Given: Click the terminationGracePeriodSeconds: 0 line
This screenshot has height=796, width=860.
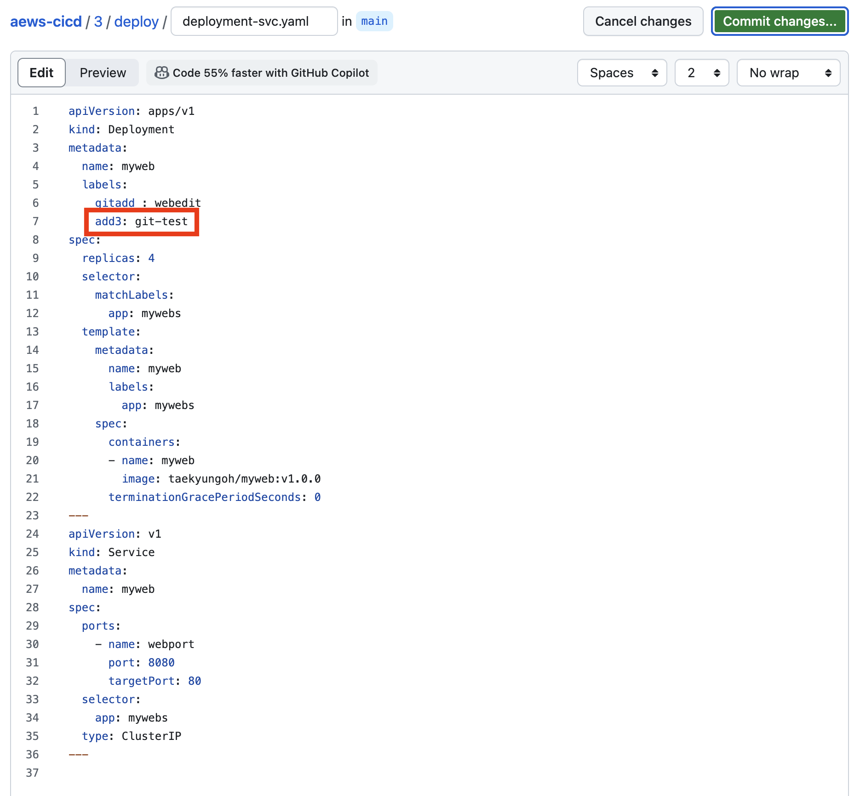Looking at the screenshot, I should click(x=215, y=497).
